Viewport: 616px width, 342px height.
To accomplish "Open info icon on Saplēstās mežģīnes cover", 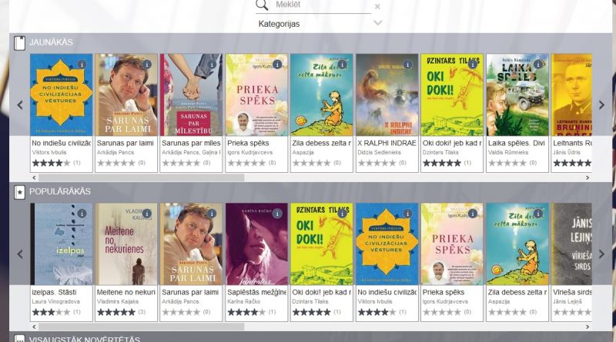I will pyautogui.click(x=277, y=214).
